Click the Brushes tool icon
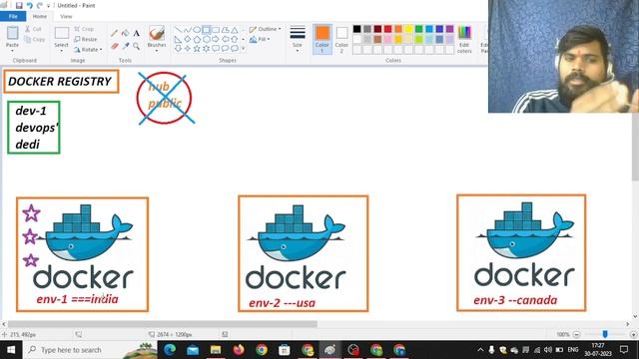This screenshot has height=359, width=639. 157,33
